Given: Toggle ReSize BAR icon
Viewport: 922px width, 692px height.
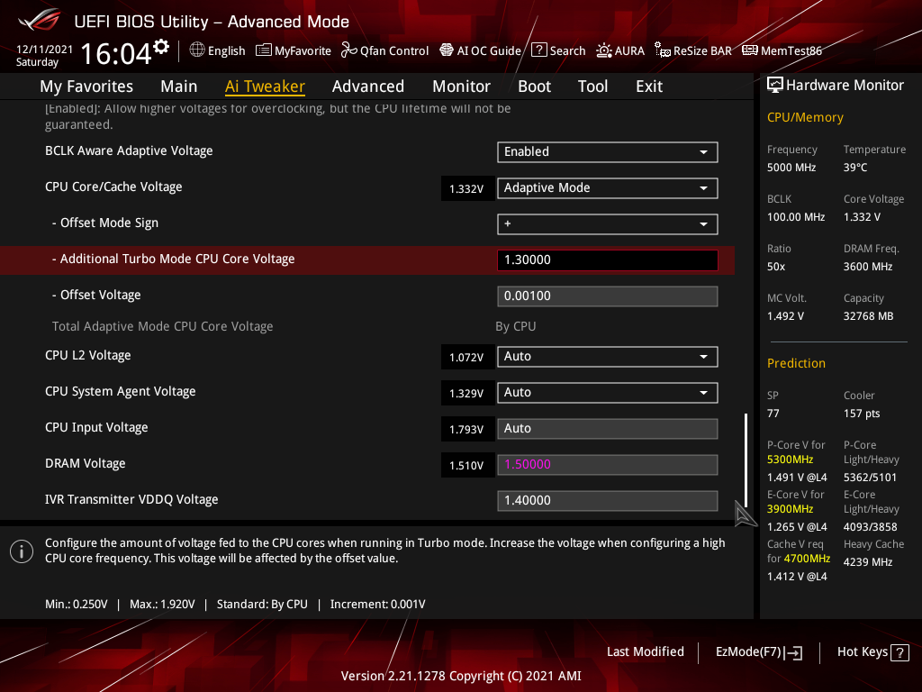Looking at the screenshot, I should [x=662, y=50].
